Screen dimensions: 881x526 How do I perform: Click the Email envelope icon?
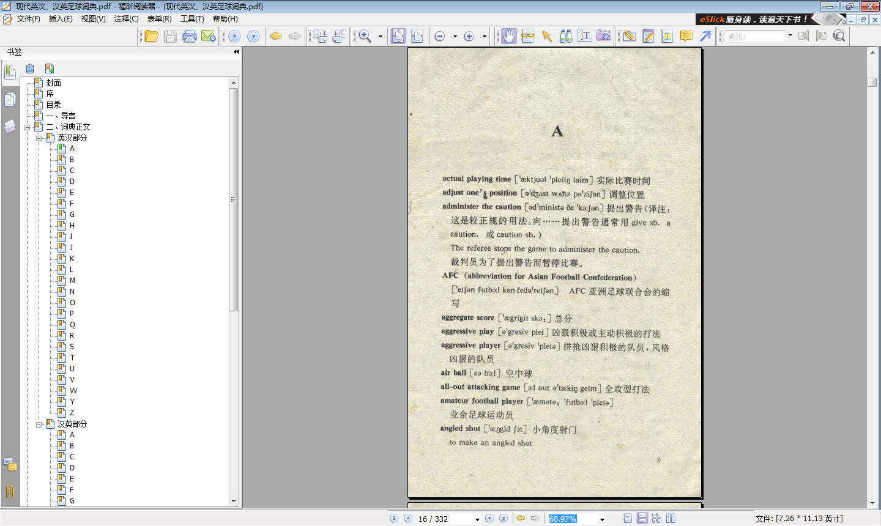[209, 36]
